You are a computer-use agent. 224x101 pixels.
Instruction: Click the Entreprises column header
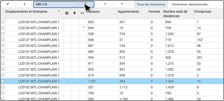point(208,13)
